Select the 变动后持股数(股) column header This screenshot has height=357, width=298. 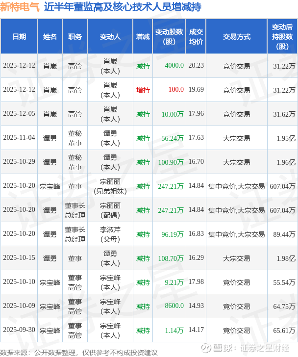pyautogui.click(x=282, y=36)
